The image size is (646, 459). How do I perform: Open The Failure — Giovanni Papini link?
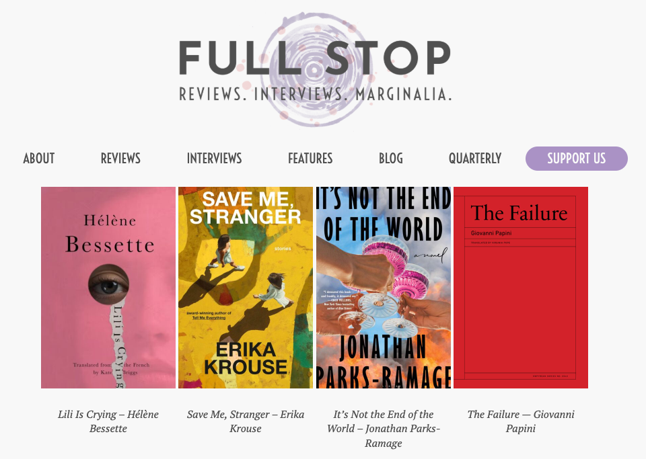point(521,421)
